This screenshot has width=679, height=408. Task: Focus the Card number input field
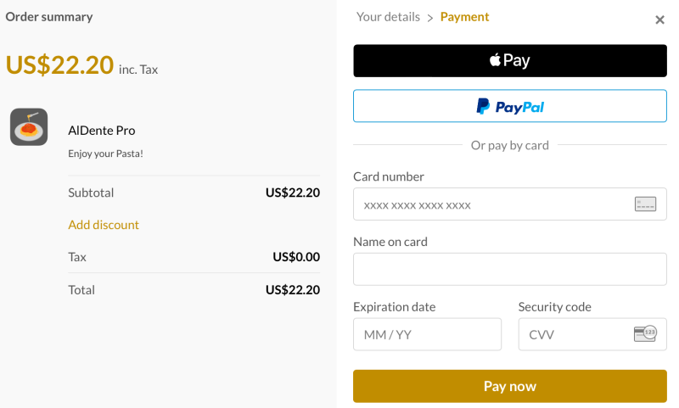point(510,204)
